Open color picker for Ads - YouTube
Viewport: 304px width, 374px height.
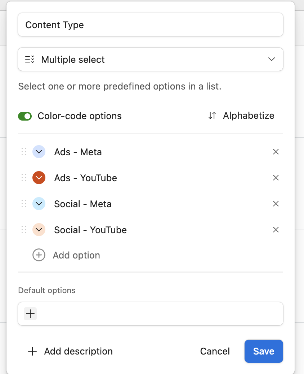(39, 178)
